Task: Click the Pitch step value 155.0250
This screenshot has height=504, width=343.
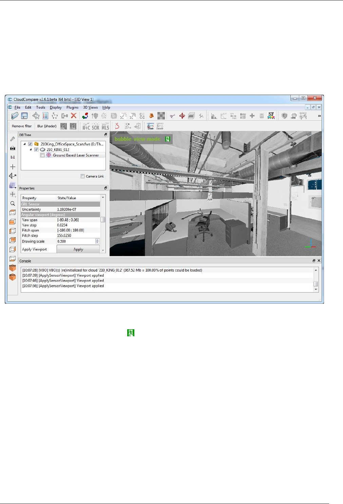Action: pyautogui.click(x=64, y=236)
